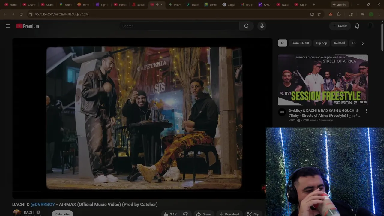Click the AIRMAX video player

(142, 118)
